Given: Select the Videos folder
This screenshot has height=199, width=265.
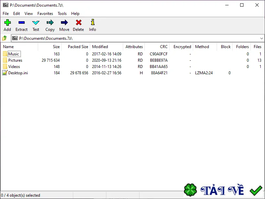Looking at the screenshot, I should pos(14,67).
